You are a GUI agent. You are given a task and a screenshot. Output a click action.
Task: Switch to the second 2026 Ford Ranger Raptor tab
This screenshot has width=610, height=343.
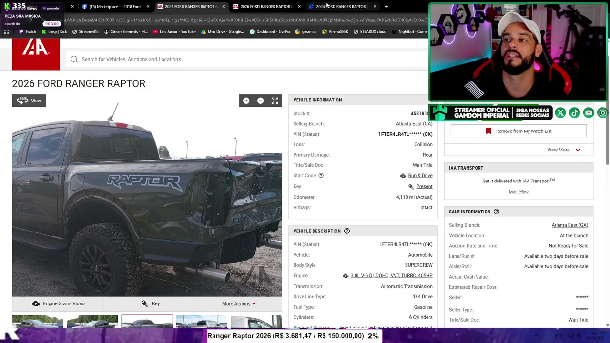tap(266, 7)
